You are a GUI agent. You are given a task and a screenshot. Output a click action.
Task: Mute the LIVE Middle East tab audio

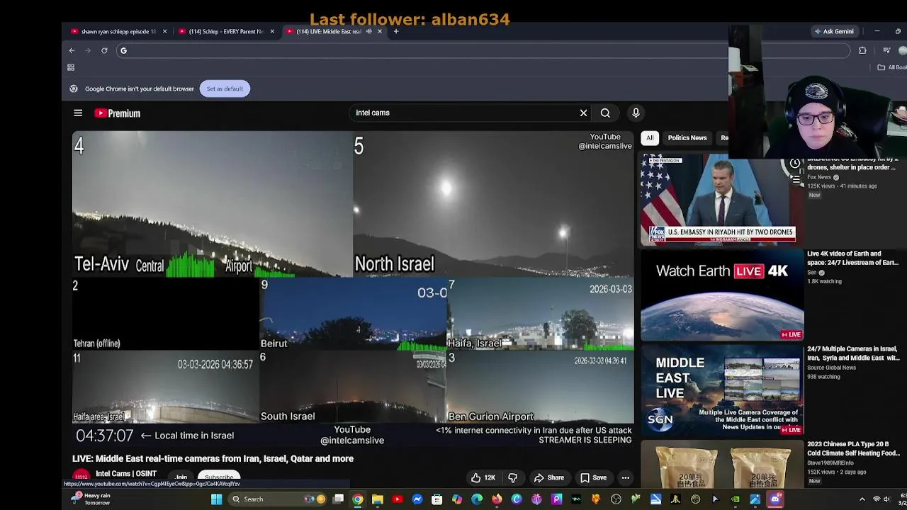click(x=368, y=31)
